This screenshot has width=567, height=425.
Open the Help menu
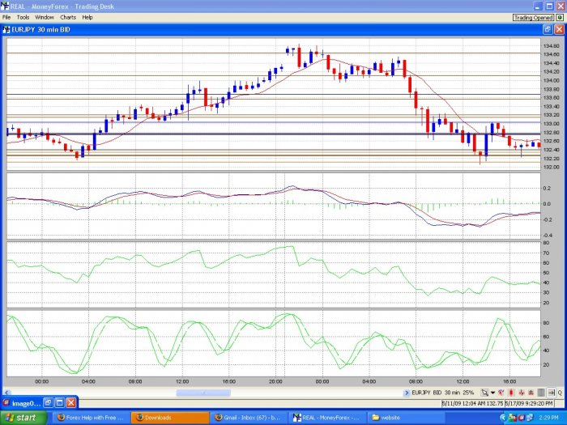(87, 17)
